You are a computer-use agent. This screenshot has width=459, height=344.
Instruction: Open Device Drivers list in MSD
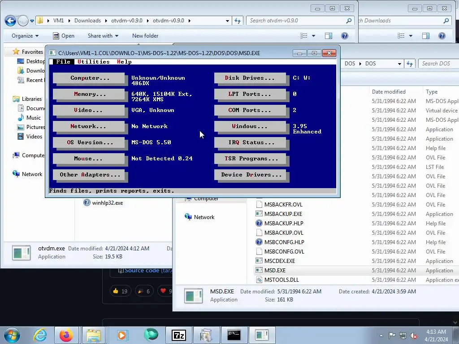(251, 175)
